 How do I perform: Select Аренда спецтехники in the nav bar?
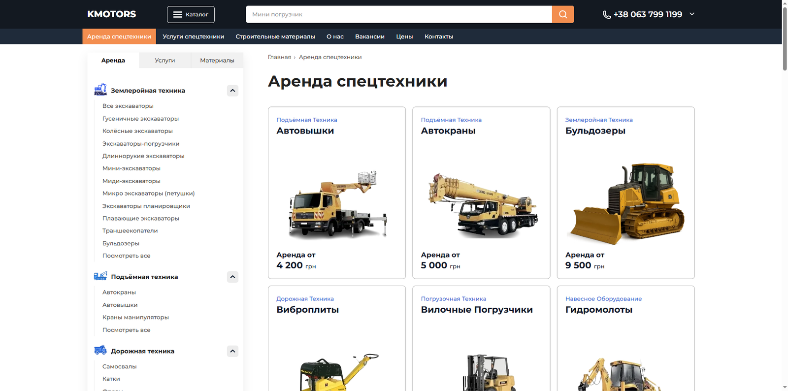[x=119, y=36]
